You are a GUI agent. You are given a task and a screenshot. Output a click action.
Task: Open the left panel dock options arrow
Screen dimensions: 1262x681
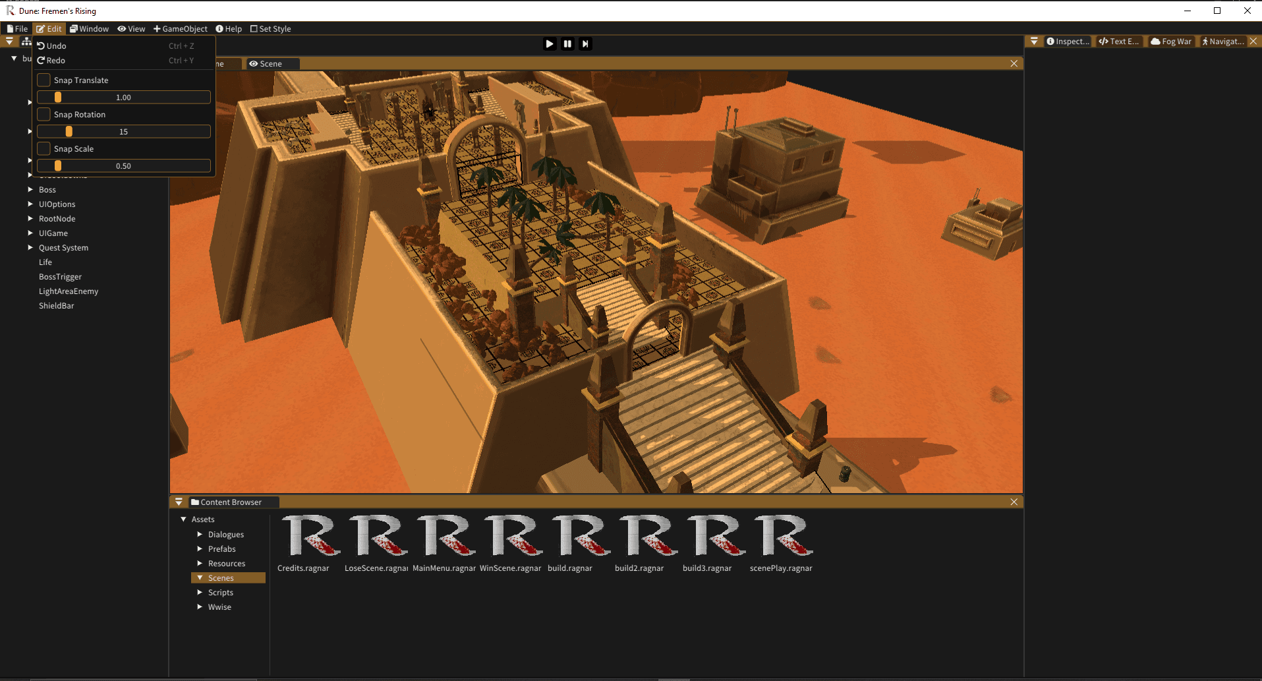tap(9, 41)
